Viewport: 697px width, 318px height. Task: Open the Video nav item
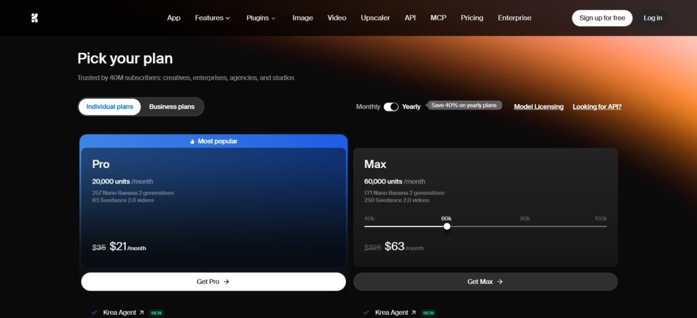point(337,18)
